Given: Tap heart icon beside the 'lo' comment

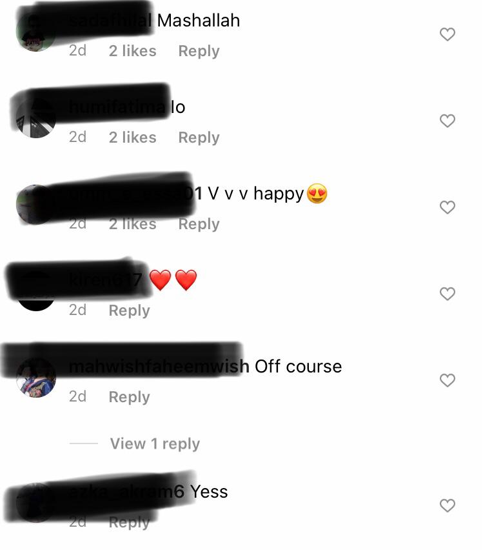Looking at the screenshot, I should [448, 121].
